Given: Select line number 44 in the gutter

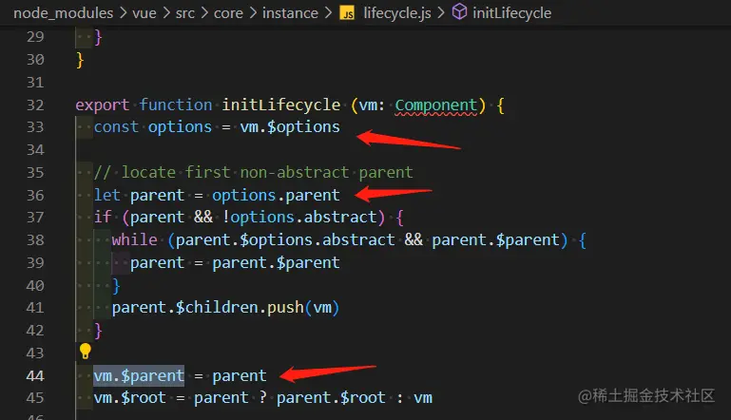Looking at the screenshot, I should [35, 375].
